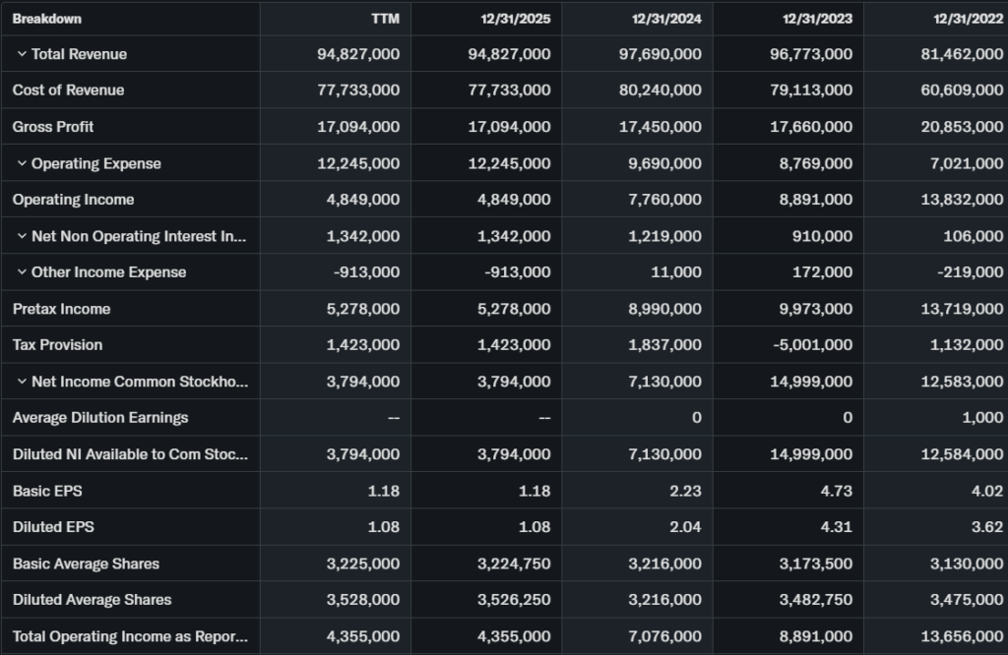Click the Gross Profit row label
Image resolution: width=1008 pixels, height=655 pixels.
coord(53,127)
